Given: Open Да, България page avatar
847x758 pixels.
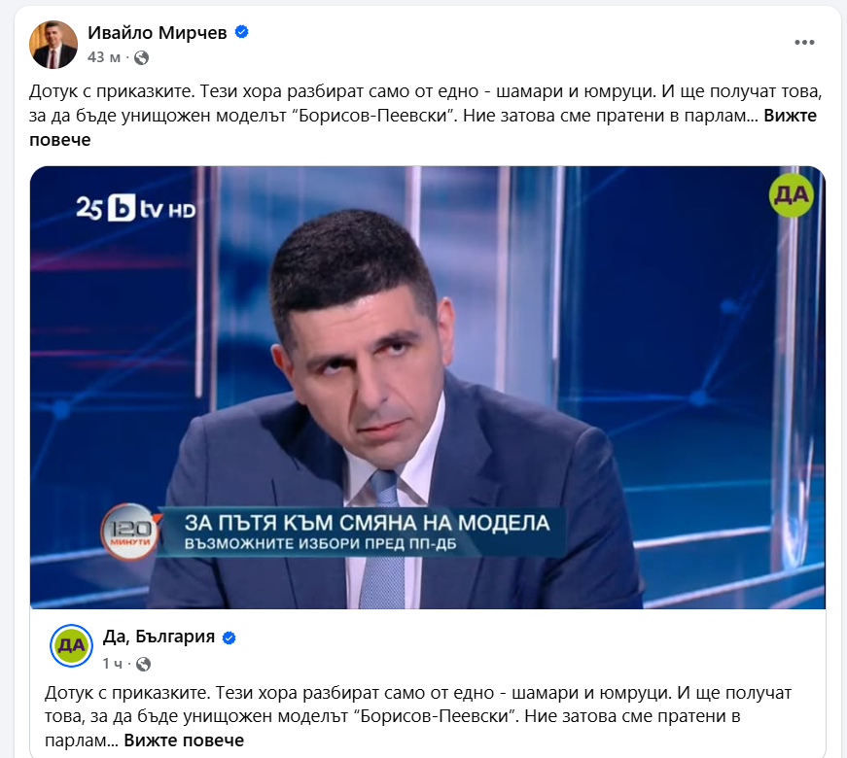Looking at the screenshot, I should (x=71, y=645).
